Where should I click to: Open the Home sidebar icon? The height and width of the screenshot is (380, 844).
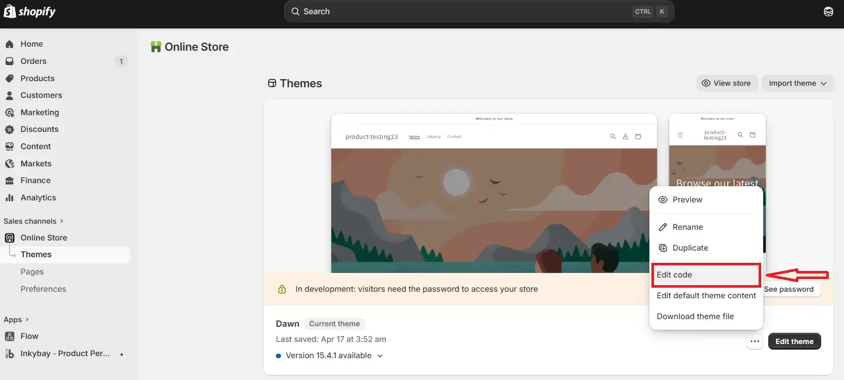click(9, 44)
